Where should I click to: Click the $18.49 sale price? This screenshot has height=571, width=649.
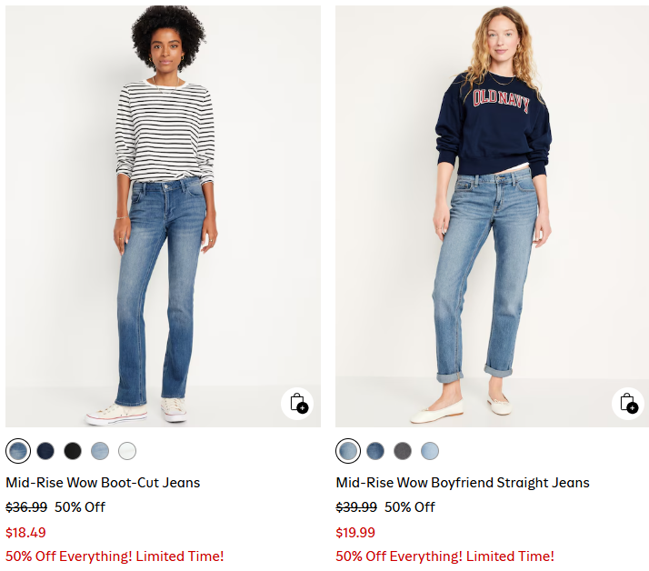click(x=25, y=533)
